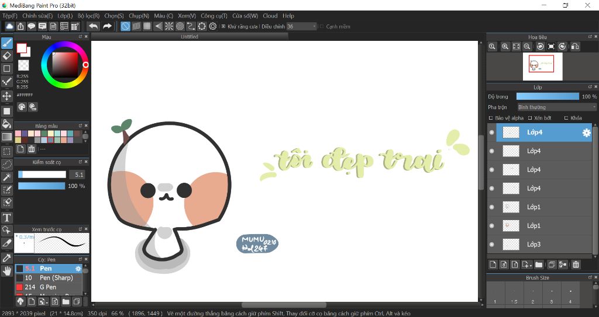This screenshot has width=599, height=317.
Task: Select the Pen (Sharp) brush
Action: [49, 278]
